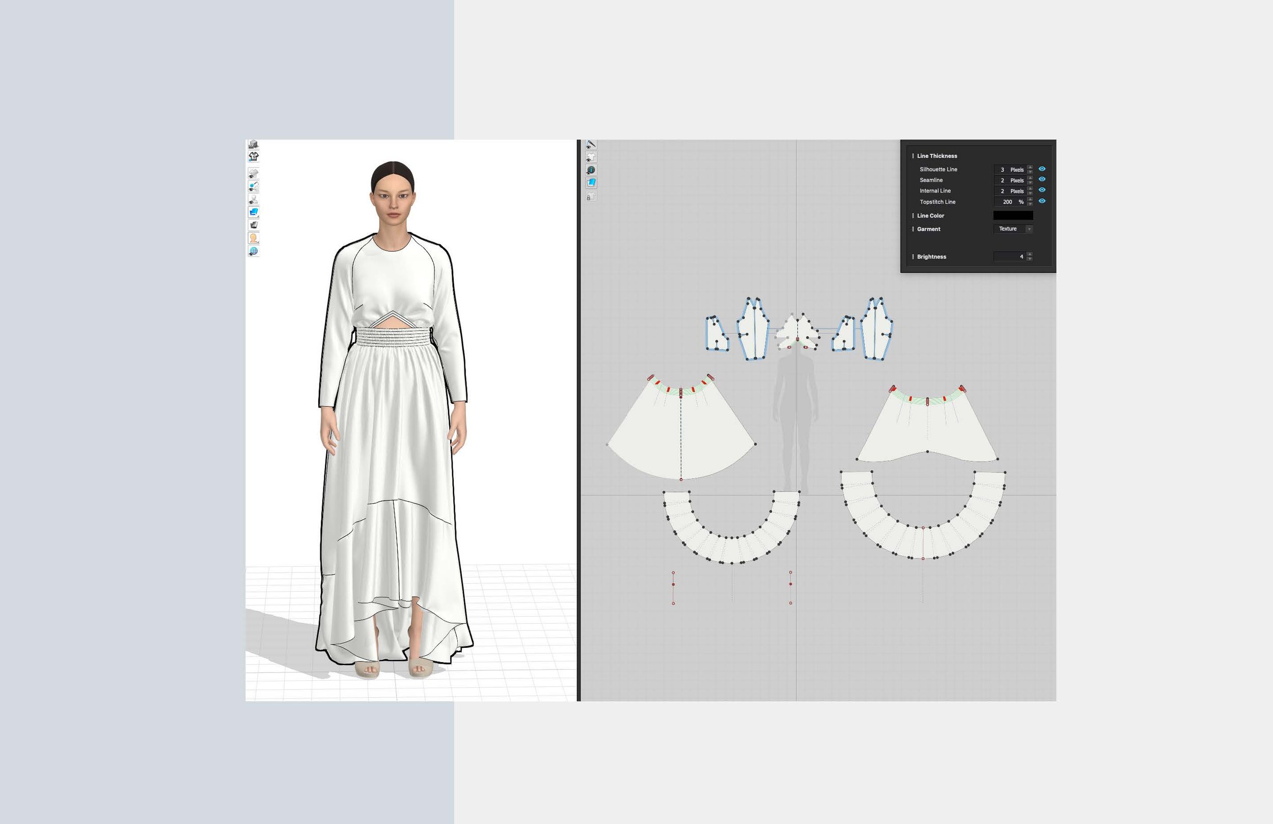Click the Brightness label
Viewport: 1273px width, 824px height.
click(931, 257)
